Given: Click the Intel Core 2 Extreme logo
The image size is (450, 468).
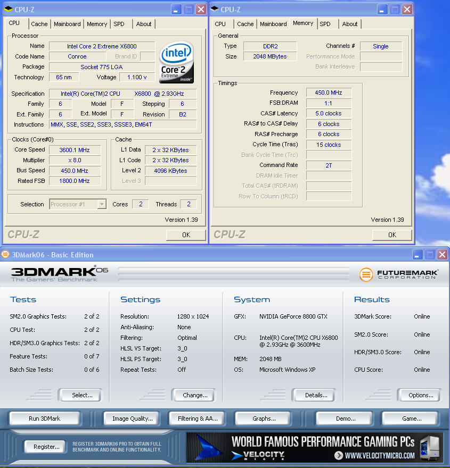Looking at the screenshot, I should pos(177,62).
